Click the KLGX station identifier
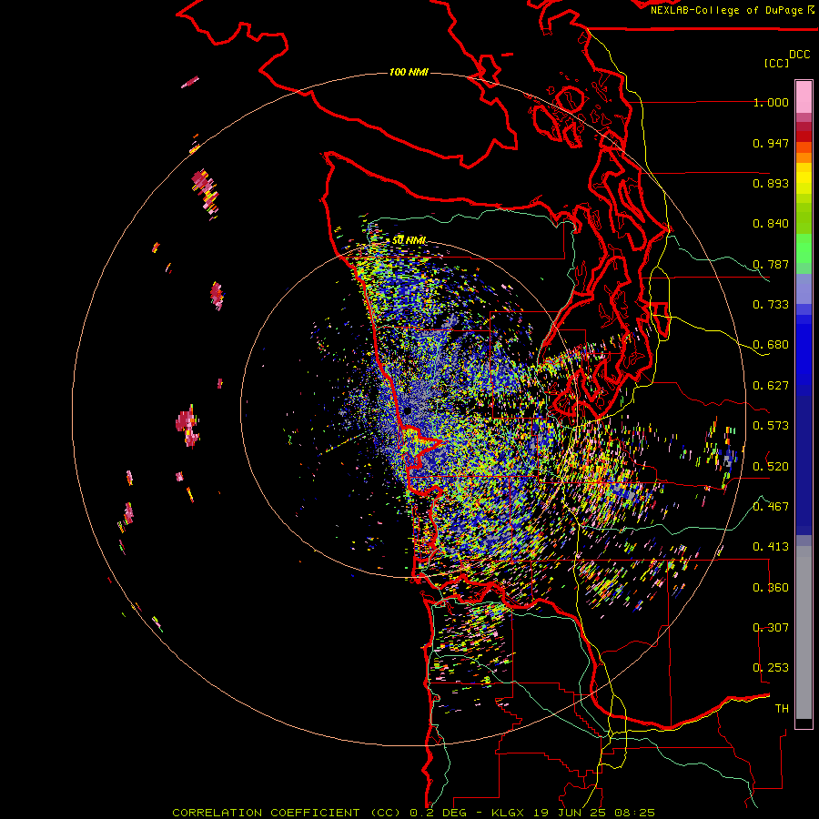Screen dimensions: 819x819 [508, 813]
